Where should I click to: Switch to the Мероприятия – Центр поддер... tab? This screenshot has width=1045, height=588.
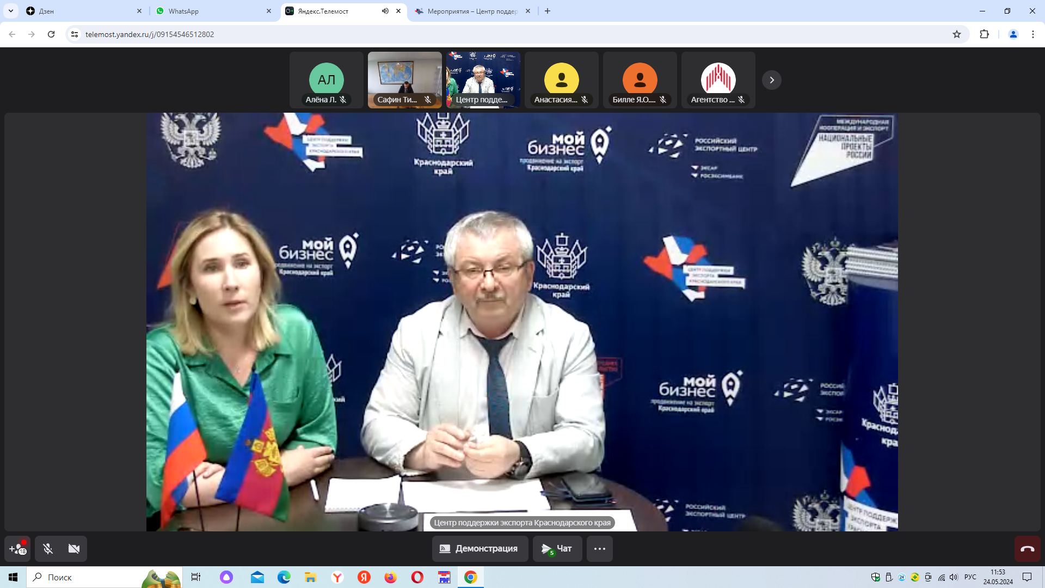472,11
